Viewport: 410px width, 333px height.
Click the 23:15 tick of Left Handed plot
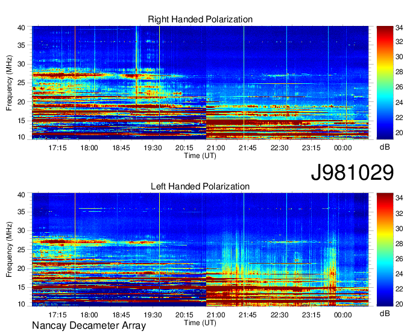(311, 315)
